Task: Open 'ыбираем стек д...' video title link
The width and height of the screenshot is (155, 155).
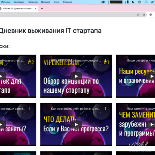Action: [x=12, y=60]
